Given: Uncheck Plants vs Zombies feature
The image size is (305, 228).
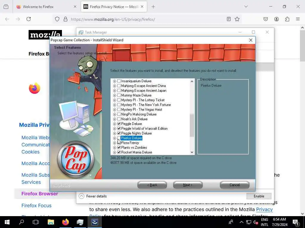Looking at the screenshot, I should (x=119, y=148).
